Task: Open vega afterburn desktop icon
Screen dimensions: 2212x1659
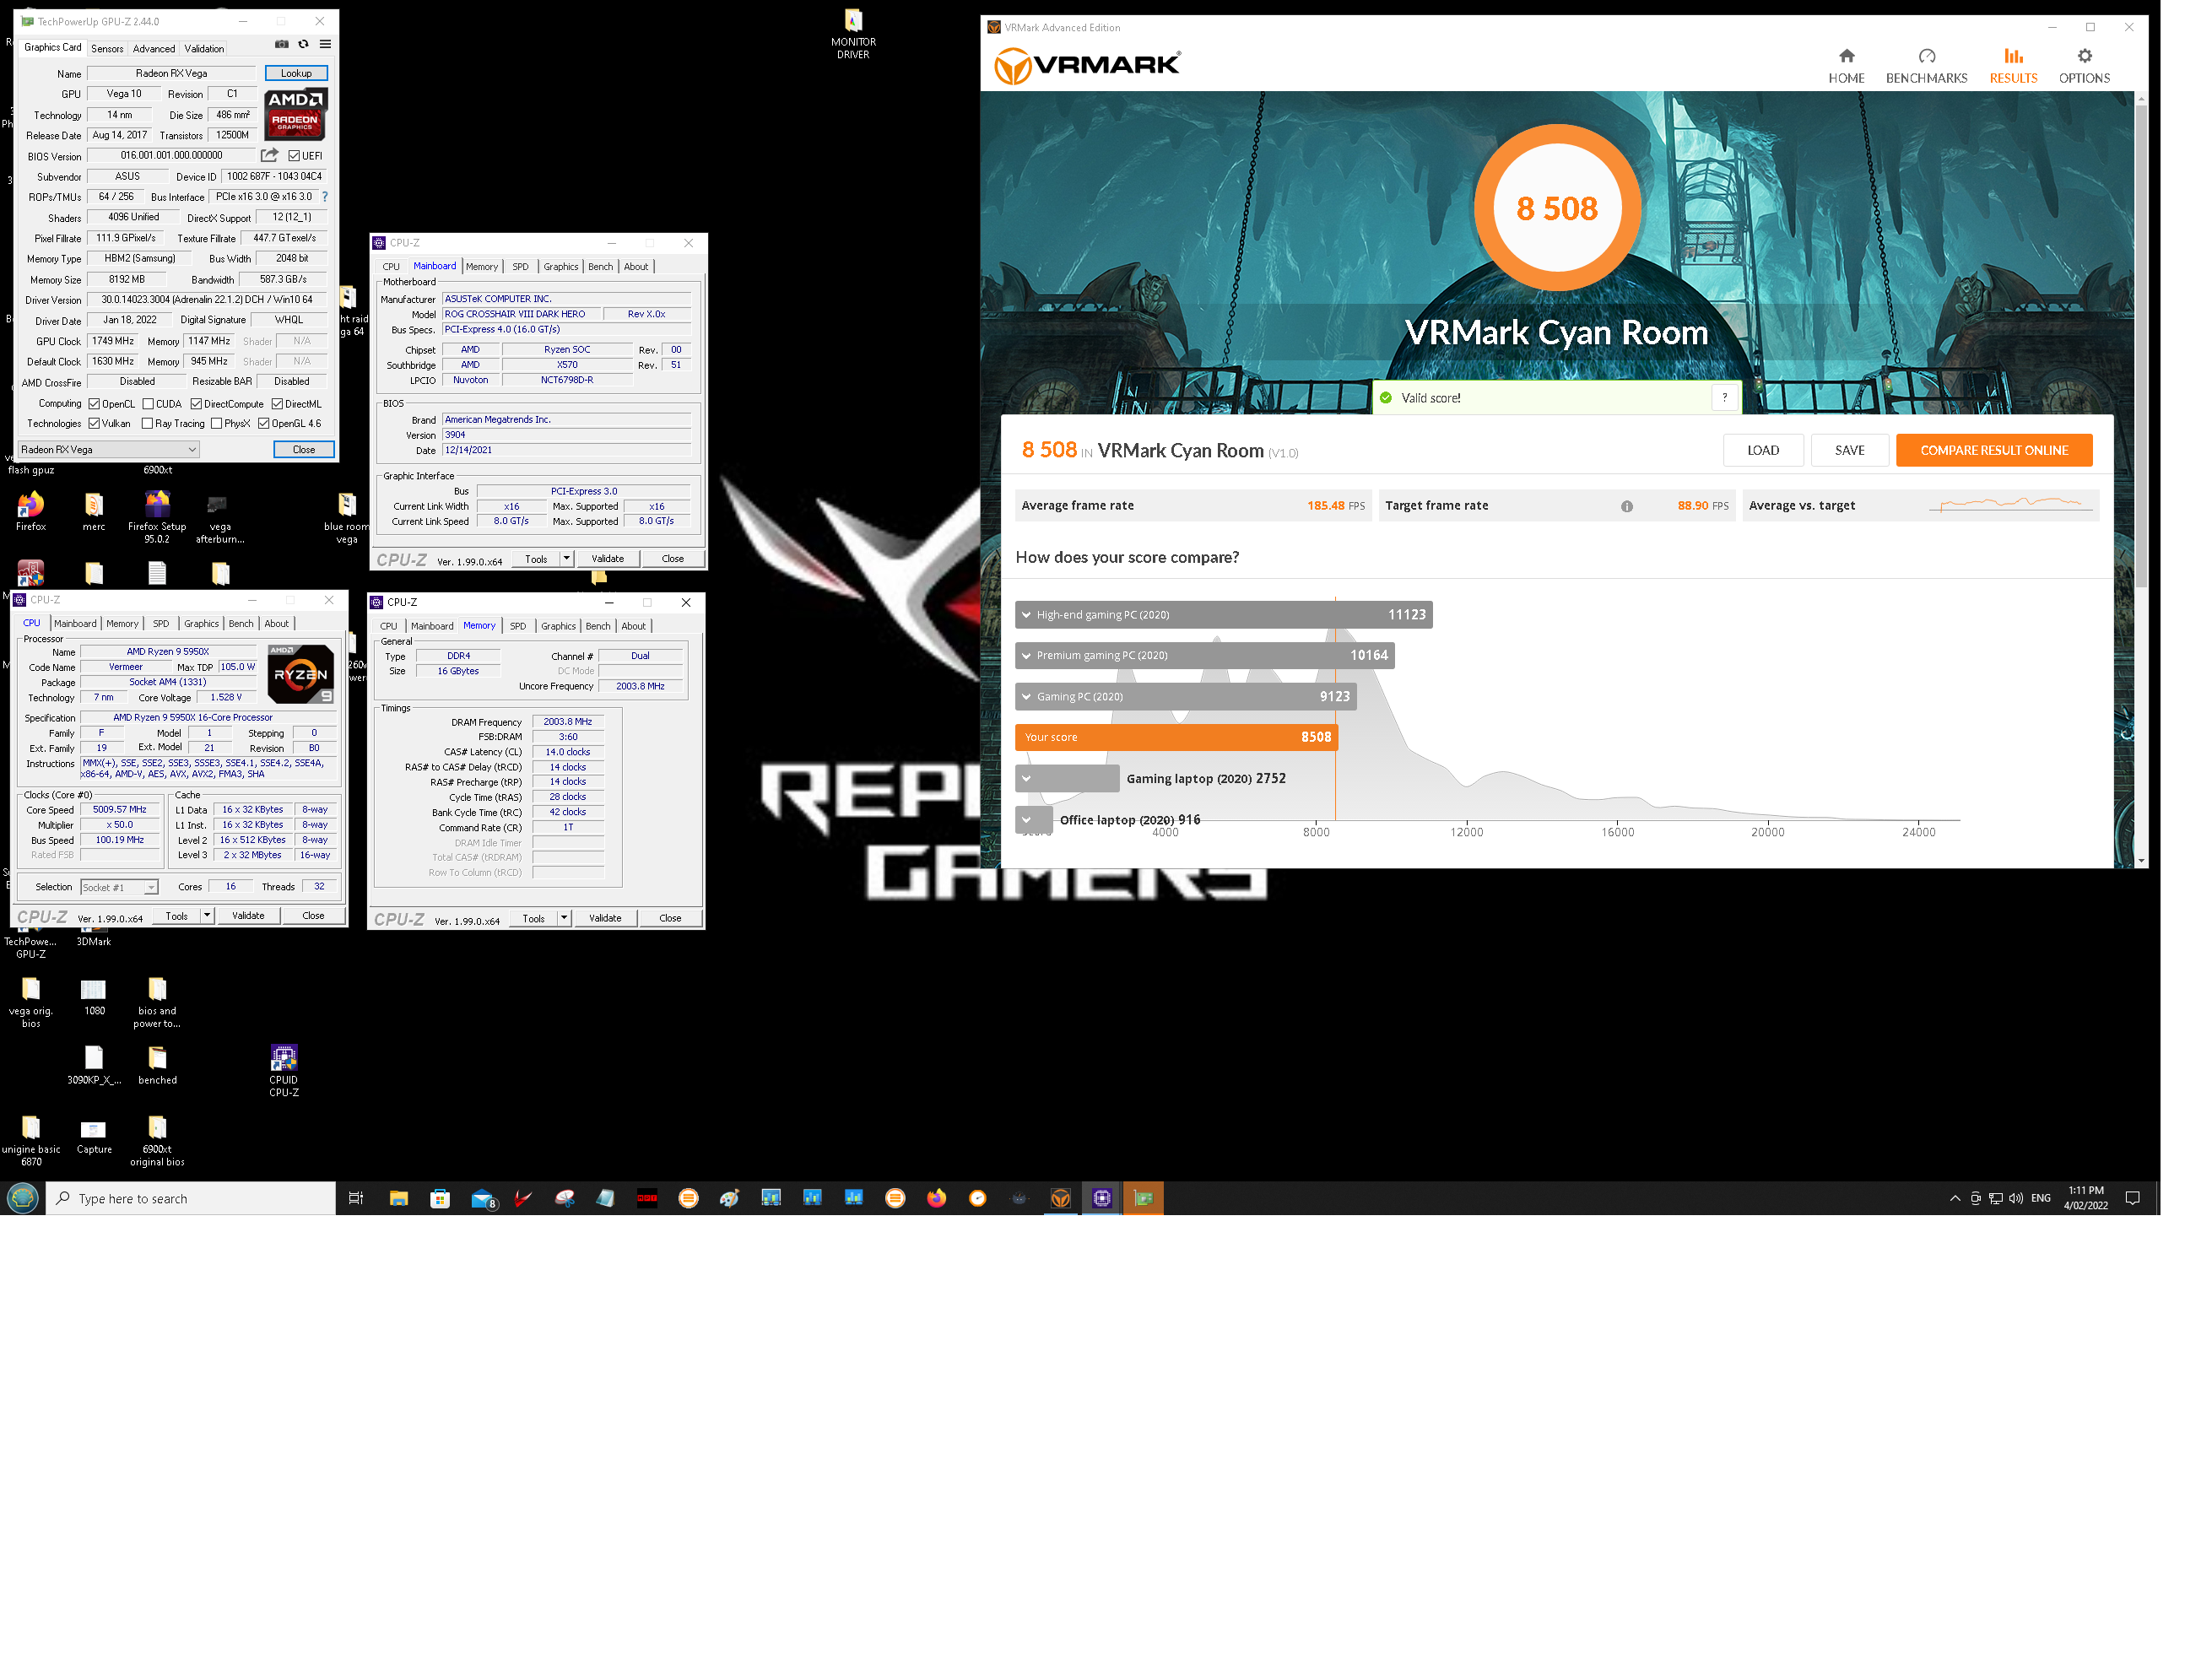Action: click(x=219, y=517)
